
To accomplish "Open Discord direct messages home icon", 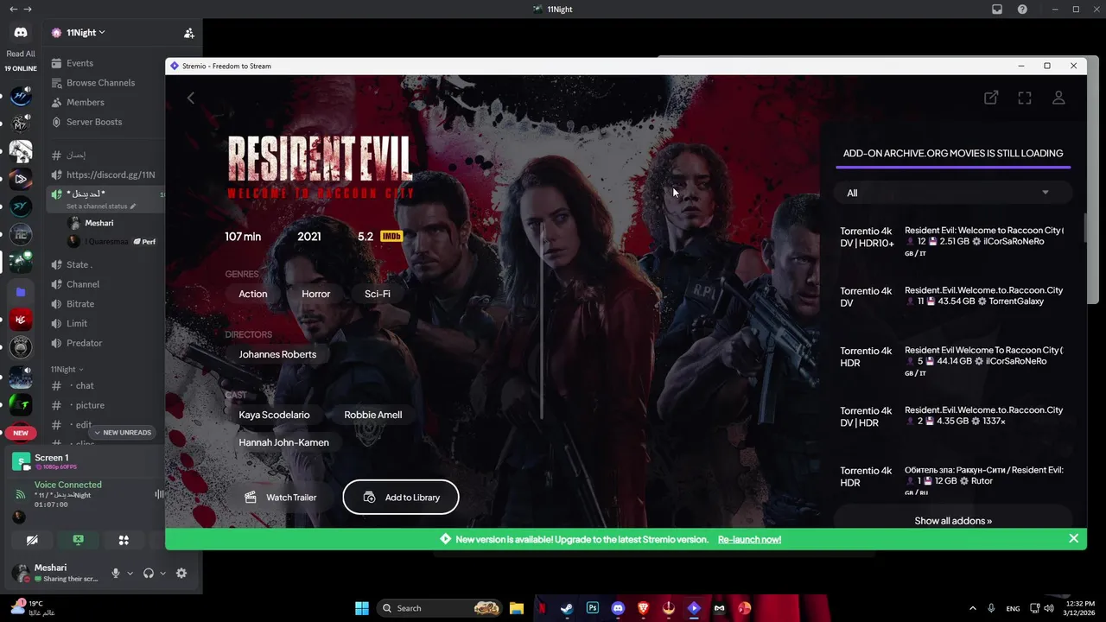I will [21, 33].
